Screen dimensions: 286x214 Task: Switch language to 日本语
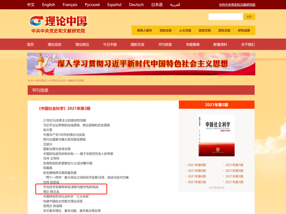[157, 5]
